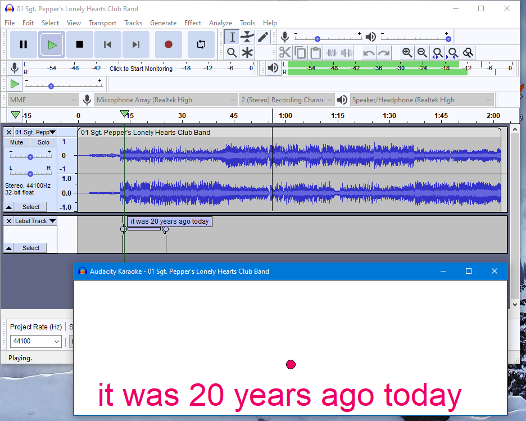Screen dimensions: 526x421
Task: Click the Undo arrow icon
Action: [369, 52]
